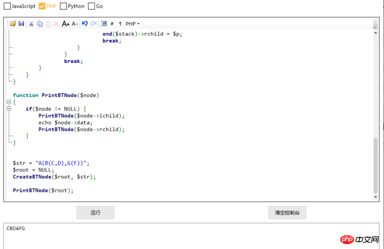Click the CreateBTNode($root, $str); line
This screenshot has width=384, height=249.
click(54, 177)
